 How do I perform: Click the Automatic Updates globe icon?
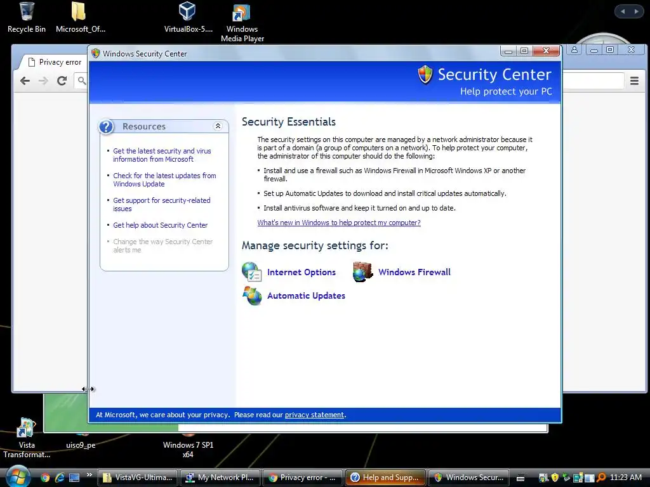point(251,295)
